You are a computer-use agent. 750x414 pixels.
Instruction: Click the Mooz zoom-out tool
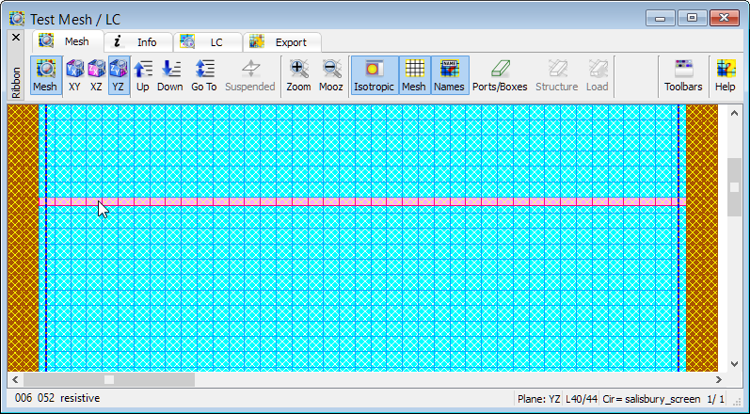[x=331, y=75]
